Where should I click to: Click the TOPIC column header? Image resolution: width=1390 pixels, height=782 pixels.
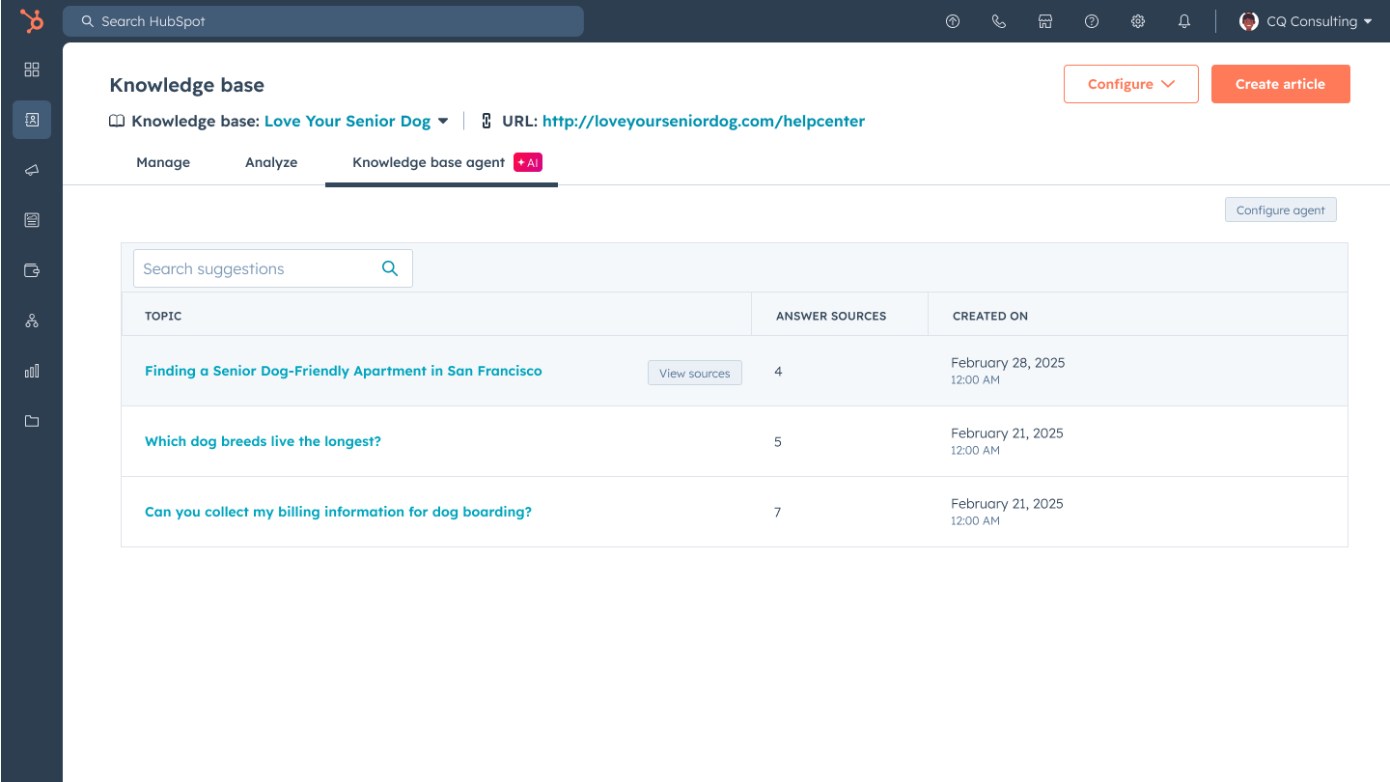tap(163, 316)
